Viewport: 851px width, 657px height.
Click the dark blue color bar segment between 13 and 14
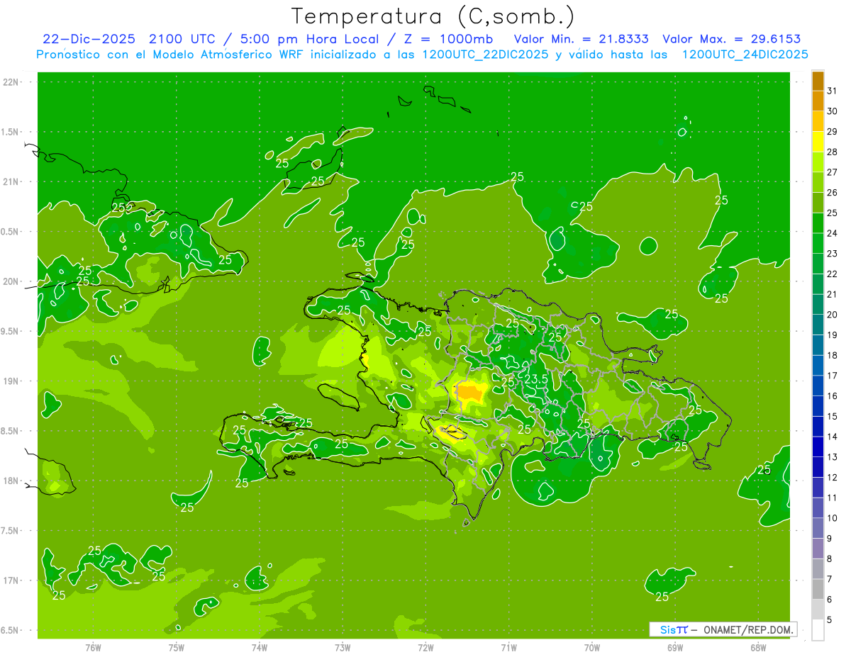click(818, 447)
